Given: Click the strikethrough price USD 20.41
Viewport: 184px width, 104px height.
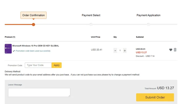Looking at the screenshot, I should (x=141, y=49).
